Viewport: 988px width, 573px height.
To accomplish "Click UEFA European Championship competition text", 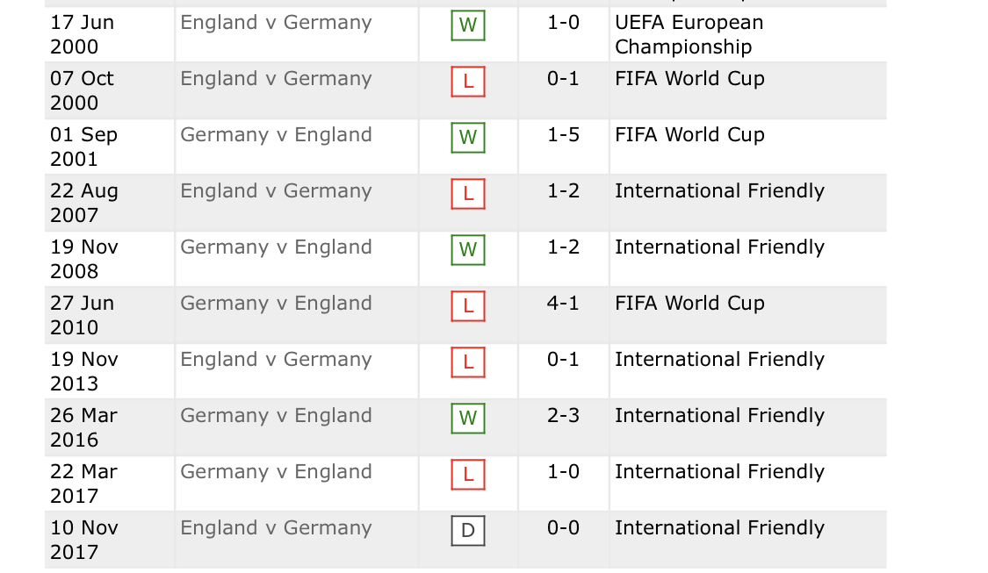I will [x=689, y=34].
